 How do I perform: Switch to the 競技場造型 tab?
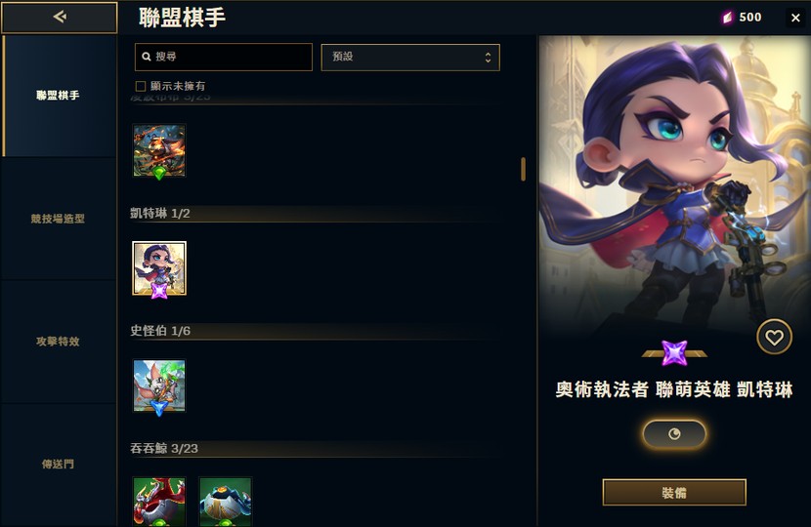pyautogui.click(x=58, y=219)
